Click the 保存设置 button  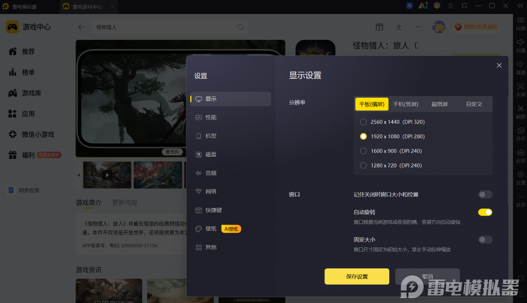pos(357,277)
